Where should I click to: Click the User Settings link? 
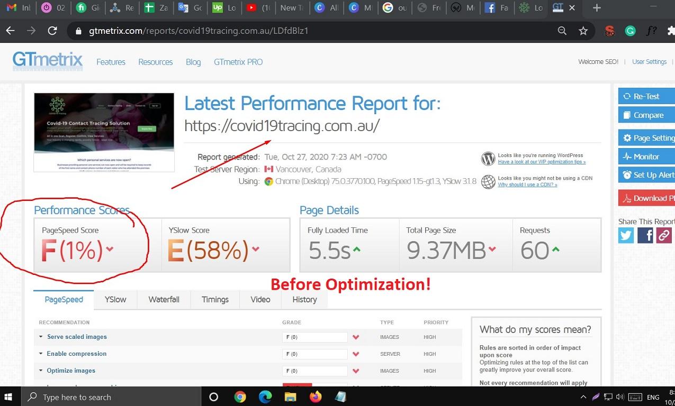(x=649, y=61)
